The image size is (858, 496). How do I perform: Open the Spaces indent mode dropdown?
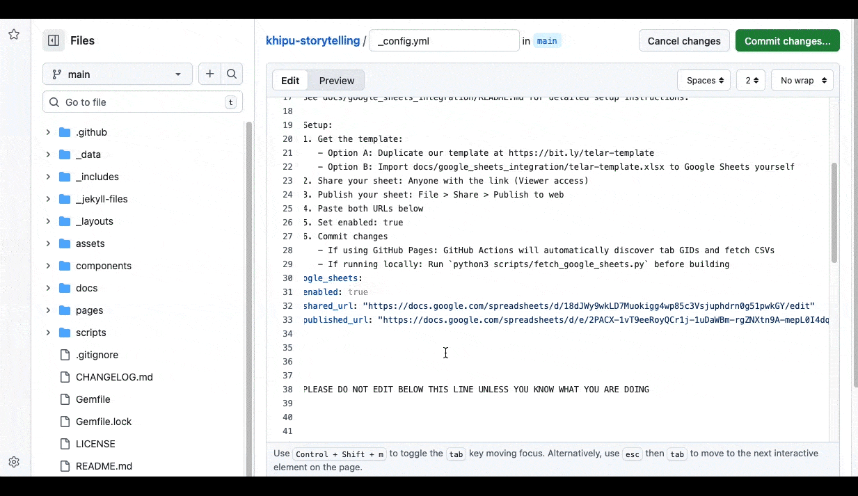pos(704,80)
